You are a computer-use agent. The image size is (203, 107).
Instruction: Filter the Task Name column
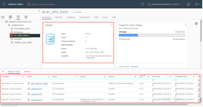pos(23,77)
